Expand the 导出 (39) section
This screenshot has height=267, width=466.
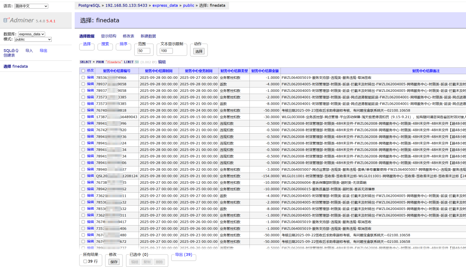pyautogui.click(x=183, y=254)
